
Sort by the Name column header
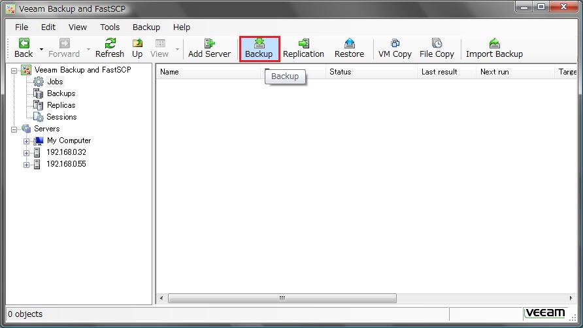pos(208,72)
